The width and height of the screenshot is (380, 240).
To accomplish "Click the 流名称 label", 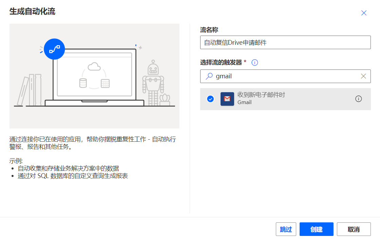I will [209, 30].
